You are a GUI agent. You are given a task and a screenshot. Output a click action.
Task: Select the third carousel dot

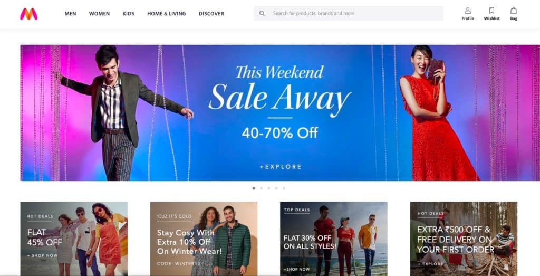(268, 188)
